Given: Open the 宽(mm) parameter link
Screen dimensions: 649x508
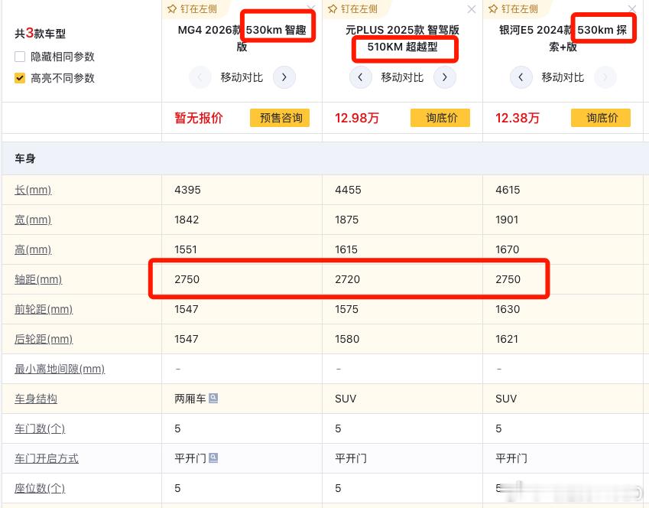Looking at the screenshot, I should point(33,220).
